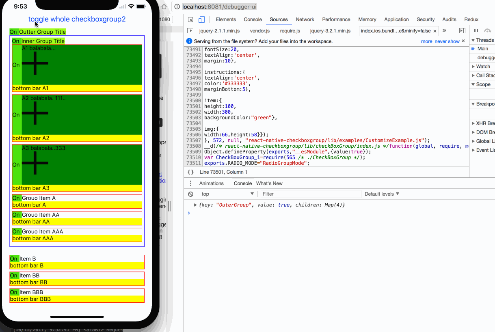Viewport: 495px width, 332px height.
Task: Click the A2 plus image in simulator
Action: click(x=35, y=113)
